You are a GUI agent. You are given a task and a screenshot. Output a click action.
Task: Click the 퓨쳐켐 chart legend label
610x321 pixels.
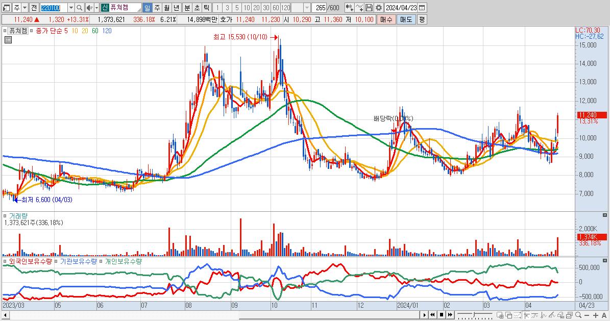click(18, 31)
